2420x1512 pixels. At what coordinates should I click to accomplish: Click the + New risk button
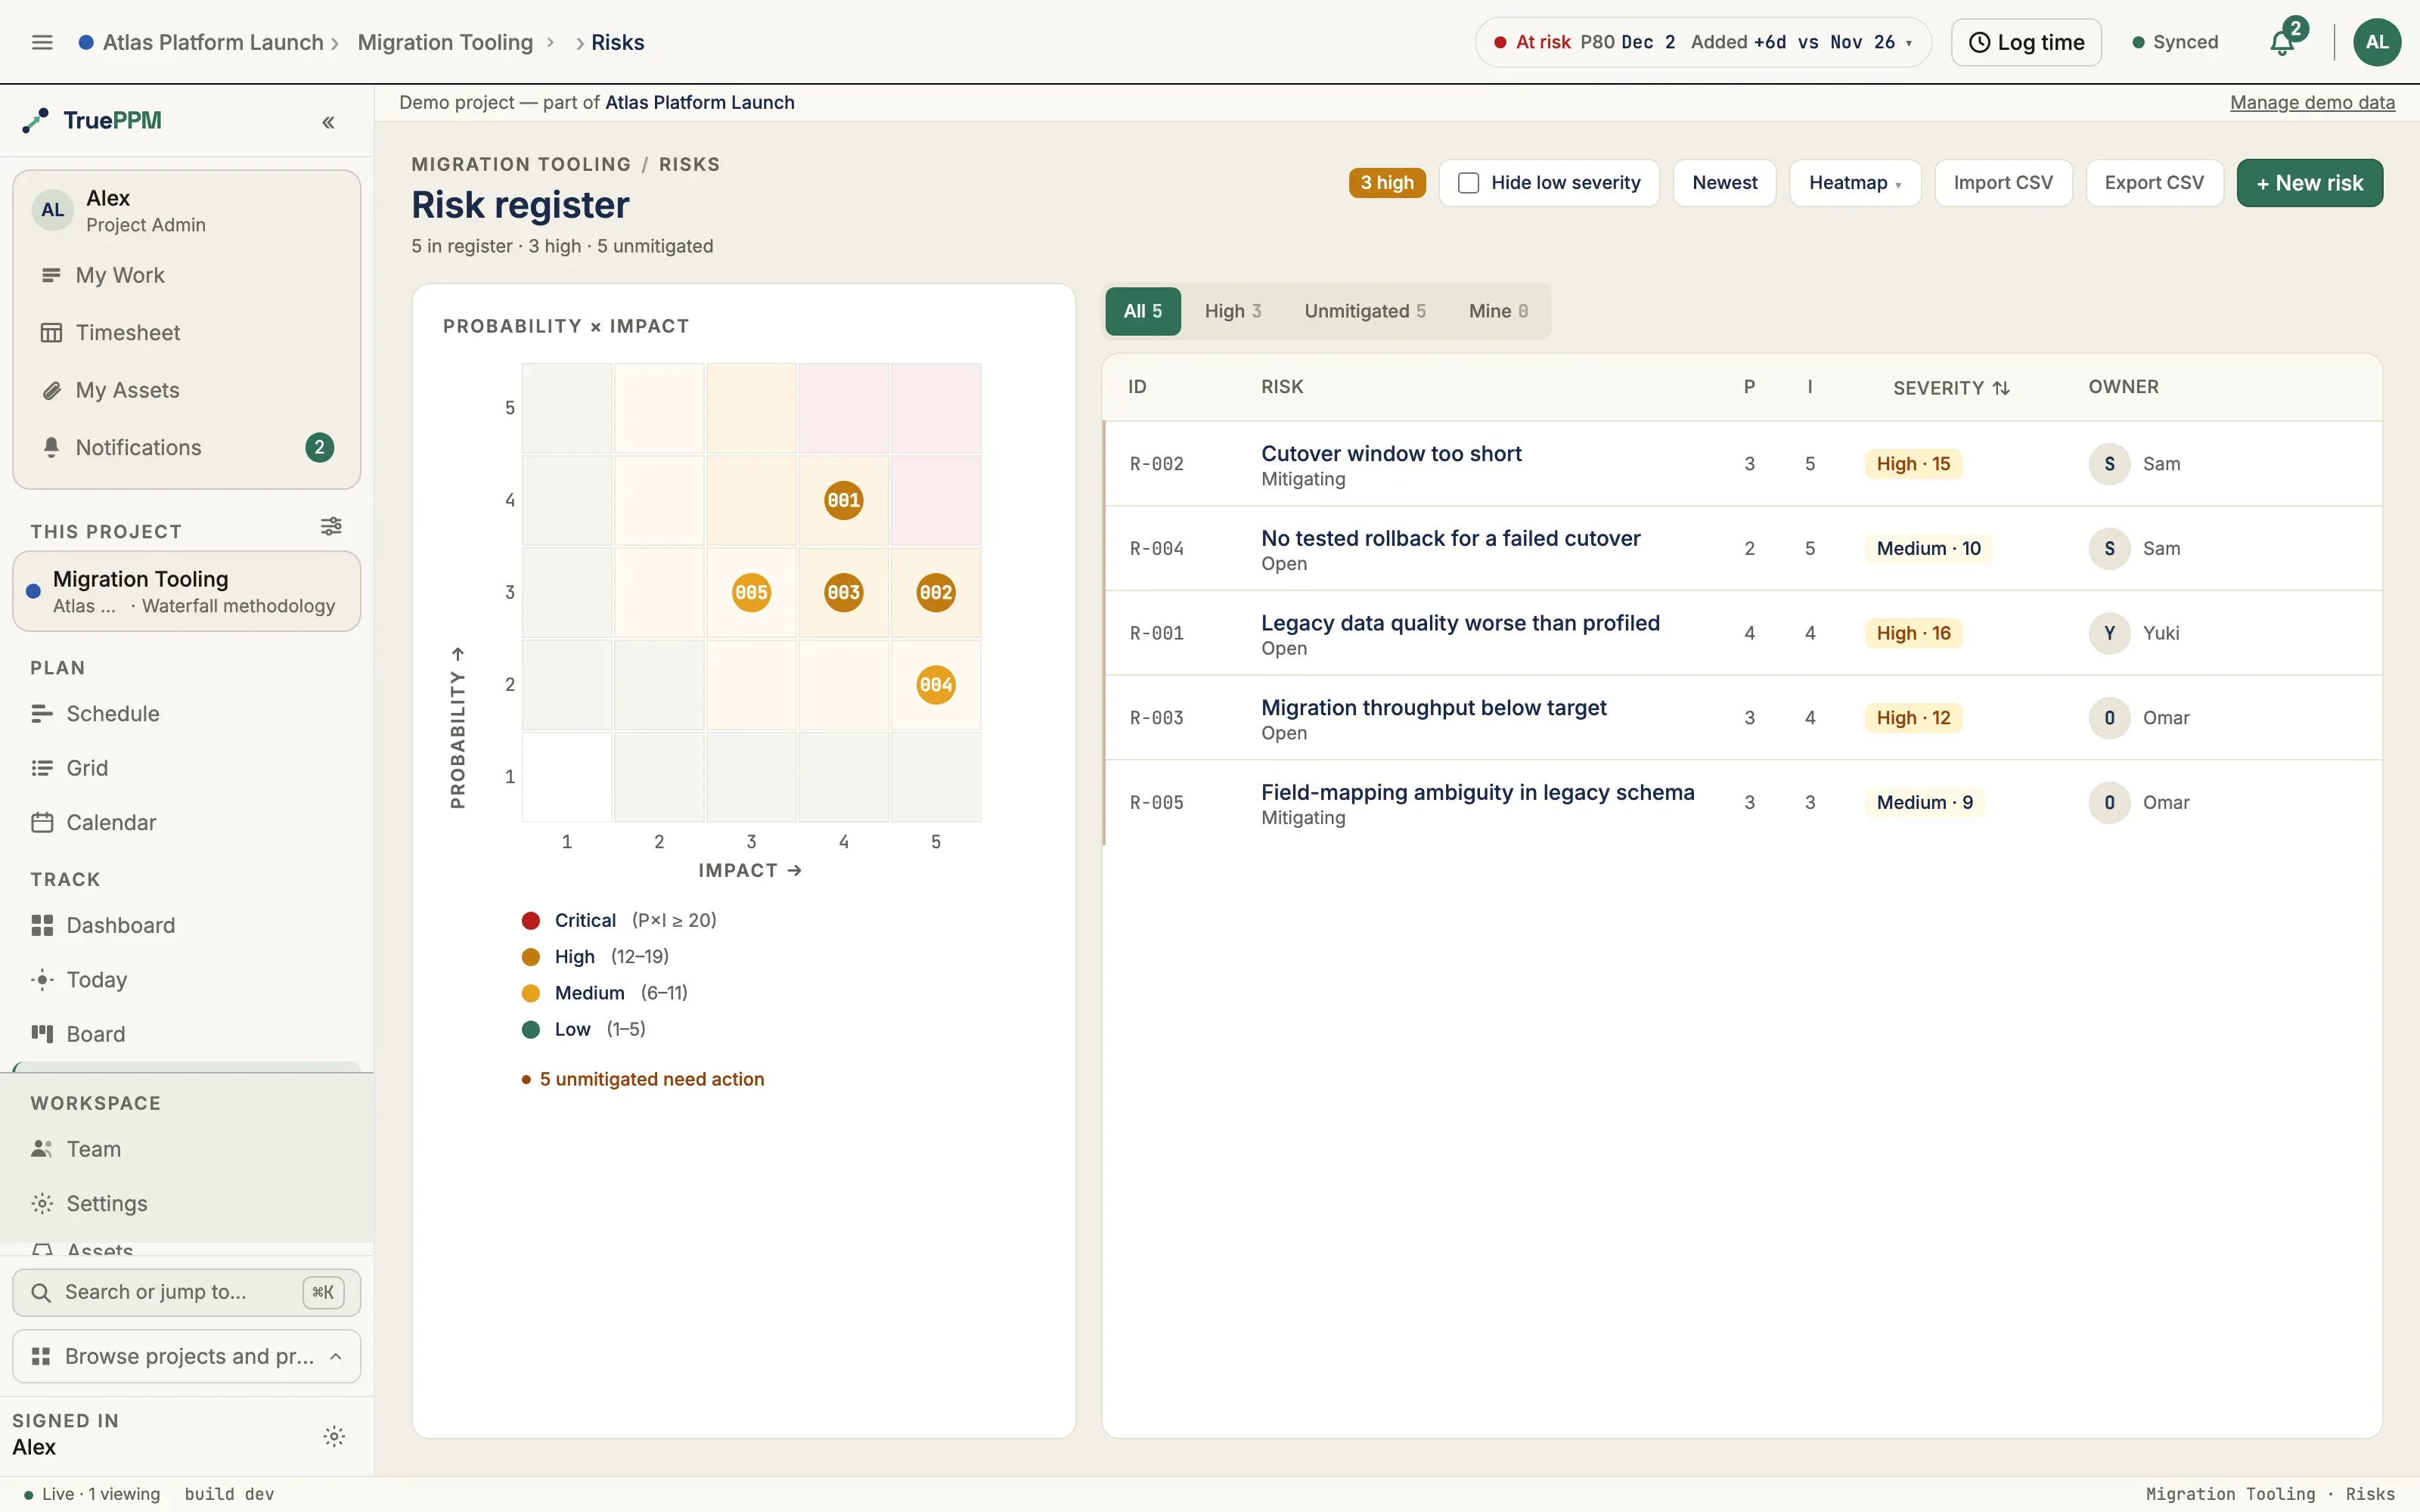[x=2309, y=183]
